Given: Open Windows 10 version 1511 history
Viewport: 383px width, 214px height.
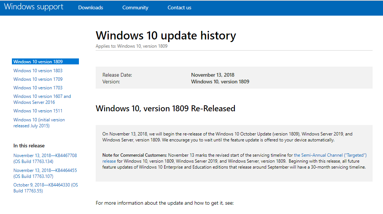Looking at the screenshot, I should pos(38,111).
